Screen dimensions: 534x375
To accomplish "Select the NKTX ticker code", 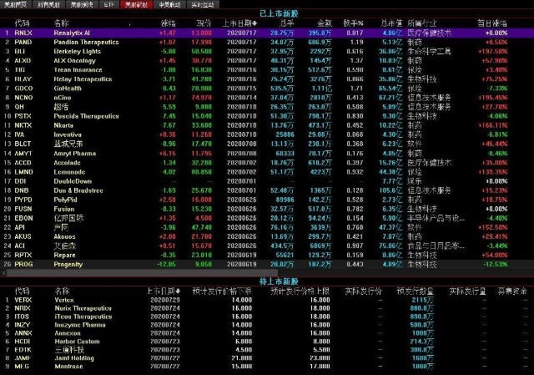I will 23,125.
